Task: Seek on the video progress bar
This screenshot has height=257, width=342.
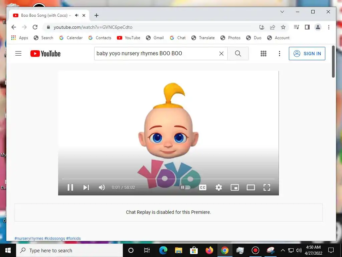Action: [168, 179]
